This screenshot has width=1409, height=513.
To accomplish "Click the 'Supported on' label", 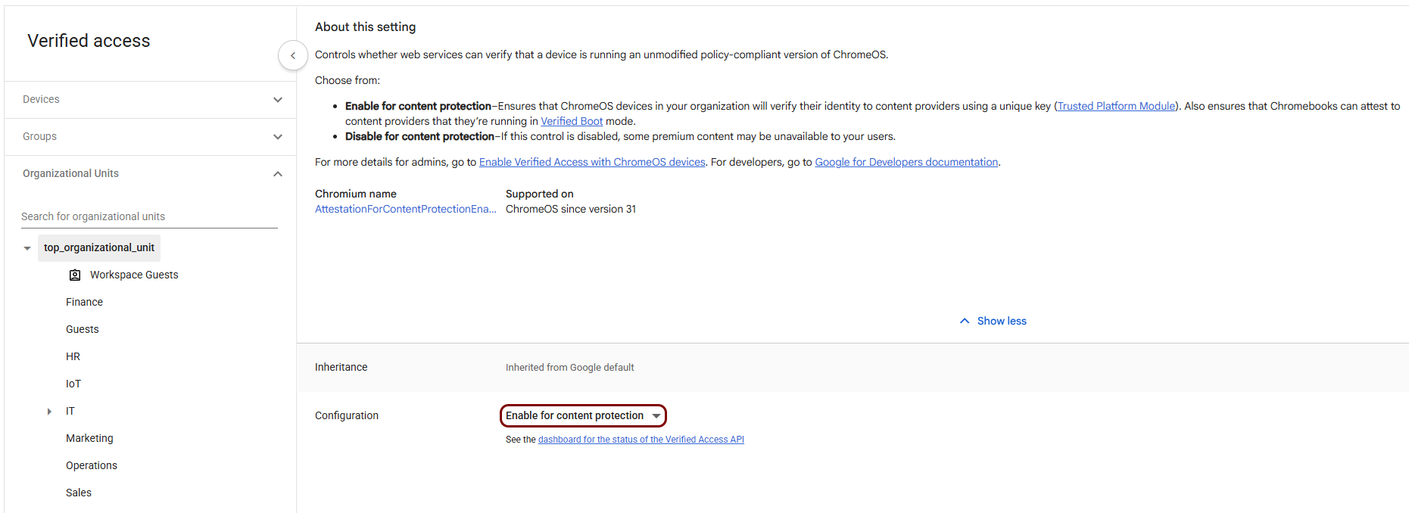I will point(540,194).
